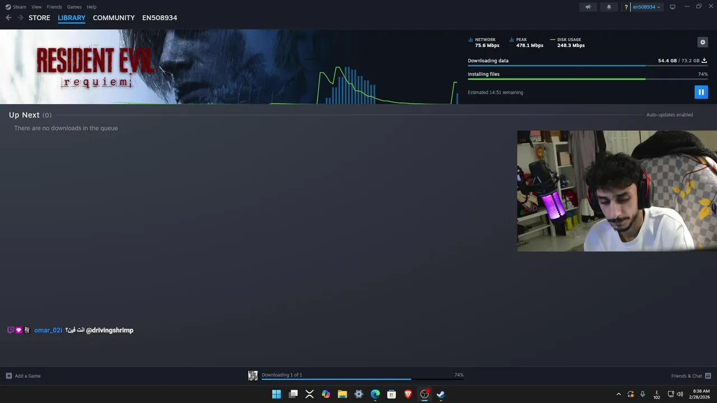Click the network icon in the system tray
This screenshot has height=403, width=717.
pos(671,394)
